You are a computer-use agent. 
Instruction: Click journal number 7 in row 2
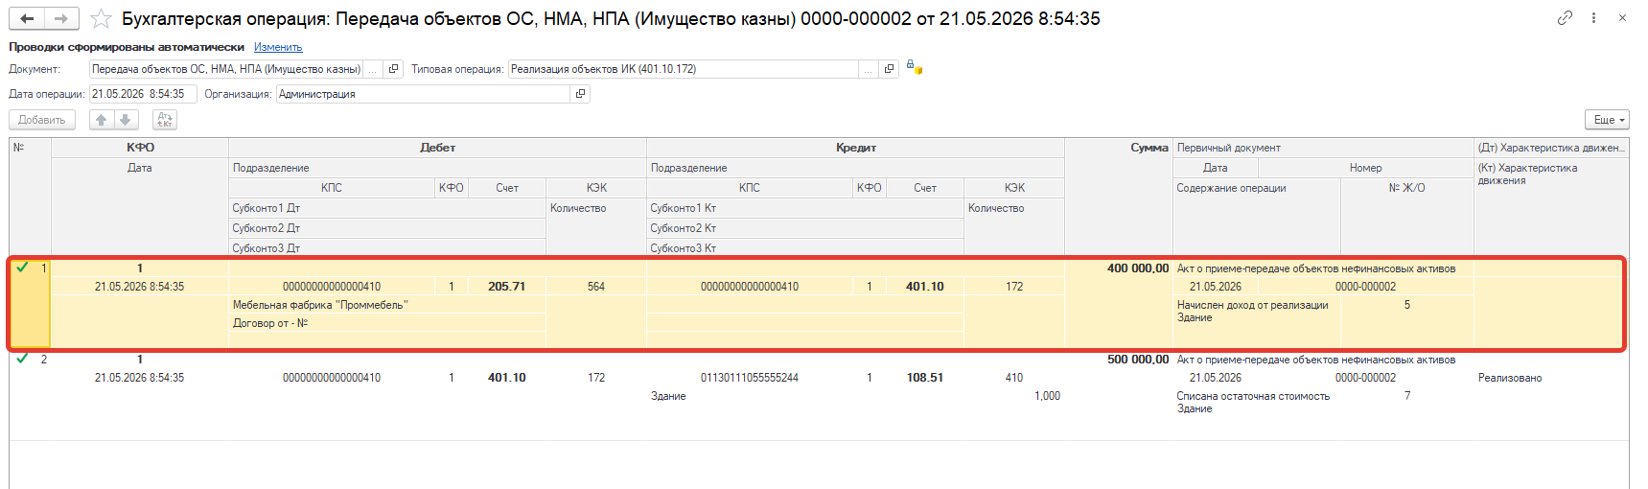(1407, 396)
